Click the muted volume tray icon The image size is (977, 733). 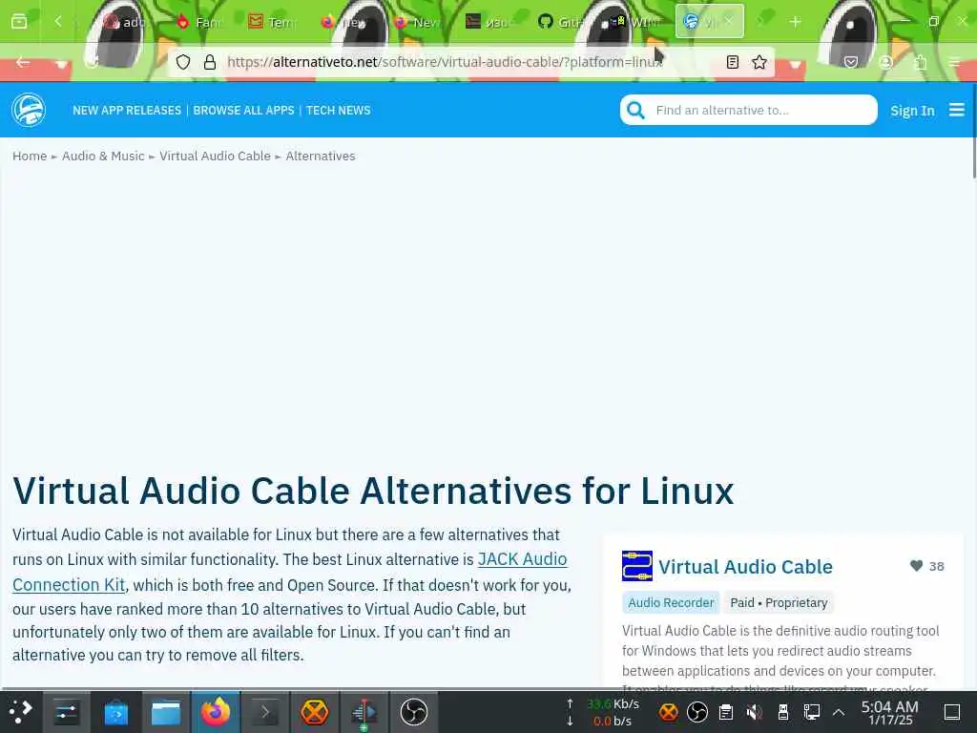click(x=754, y=712)
